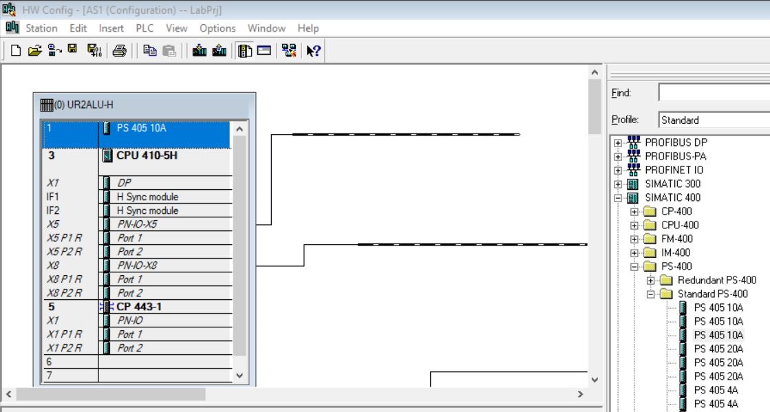Open the PLC menu
Image resolution: width=770 pixels, height=412 pixels.
(145, 28)
